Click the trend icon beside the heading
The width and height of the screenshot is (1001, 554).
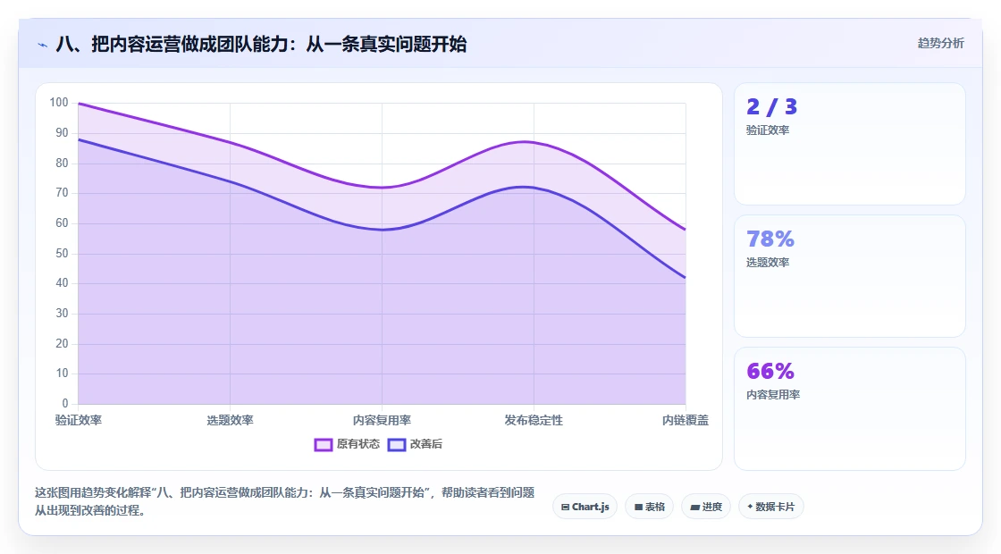click(x=43, y=45)
